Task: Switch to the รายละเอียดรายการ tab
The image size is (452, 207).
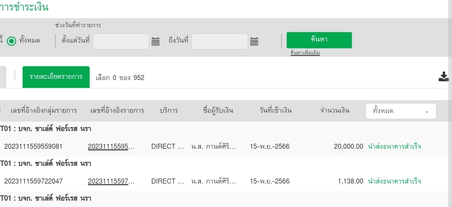Action: [56, 77]
